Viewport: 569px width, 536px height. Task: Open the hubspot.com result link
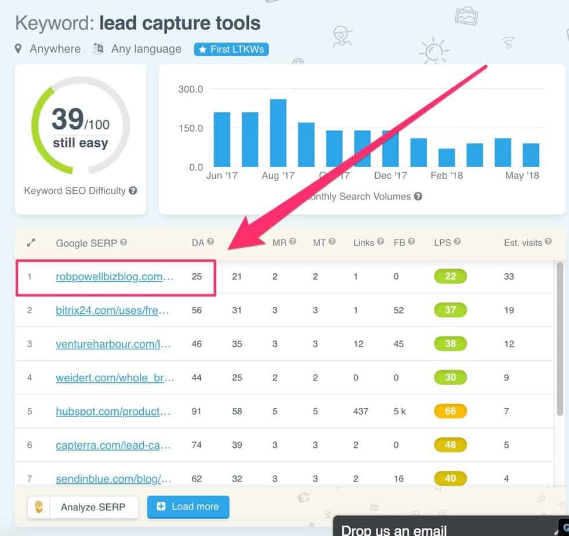pyautogui.click(x=114, y=411)
